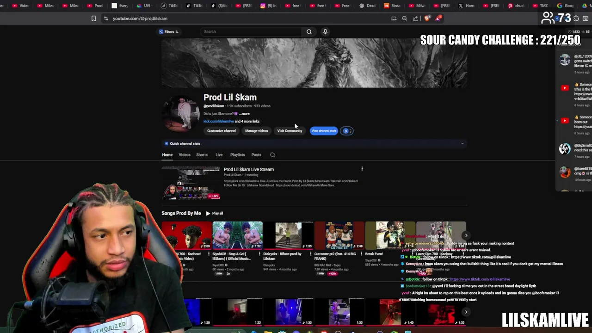Open the Dialryckx Biface video thumbnail
This screenshot has height=333, width=592.
tap(288, 235)
